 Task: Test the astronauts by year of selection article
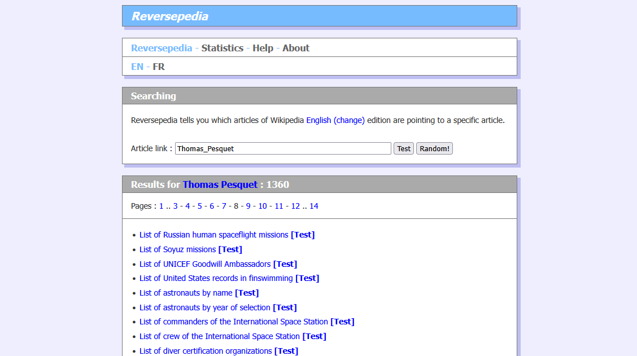click(x=285, y=307)
